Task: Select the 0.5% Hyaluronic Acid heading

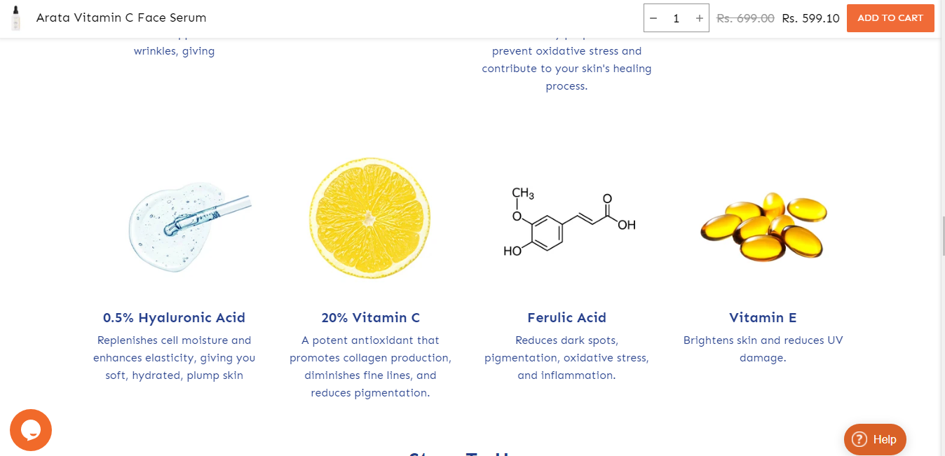Action: coord(174,318)
